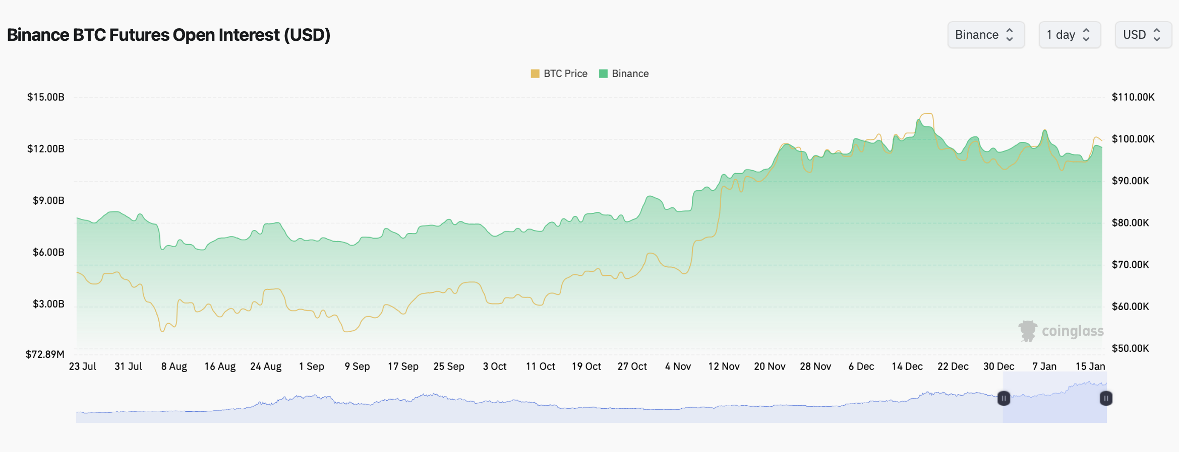Click the left range slider handle
The width and height of the screenshot is (1179, 452).
(1004, 399)
